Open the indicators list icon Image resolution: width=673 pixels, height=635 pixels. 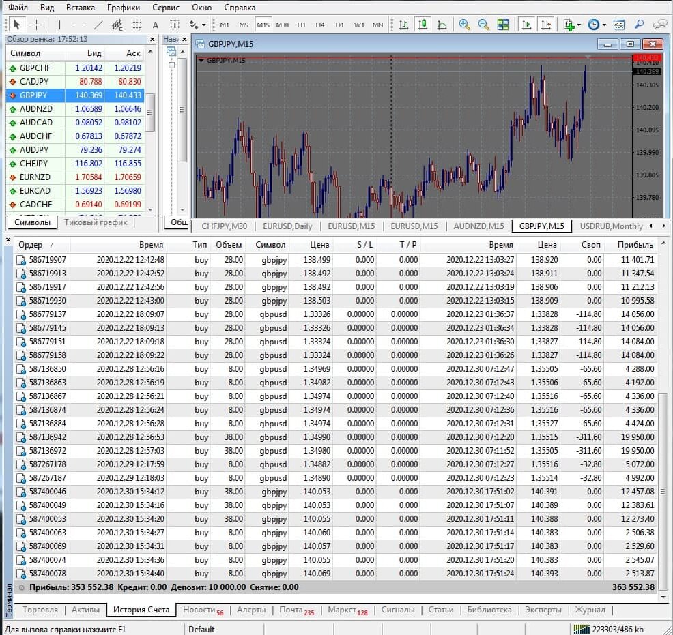[569, 25]
